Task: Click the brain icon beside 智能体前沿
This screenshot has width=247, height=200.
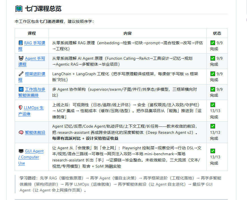Action: click(21, 132)
